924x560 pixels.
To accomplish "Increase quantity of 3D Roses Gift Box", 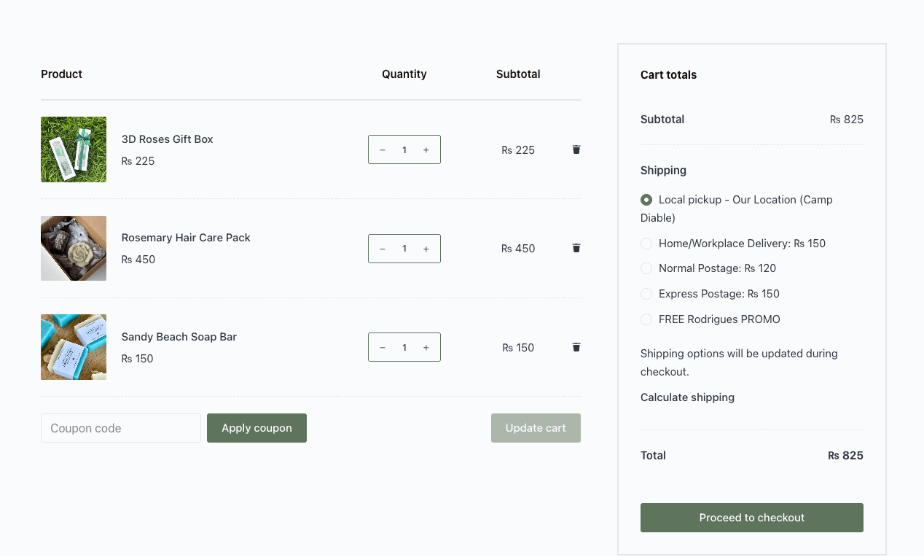I will 426,150.
